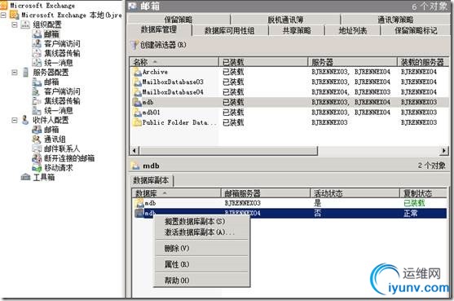
Task: Select the 邮箱 icon under 组织配置
Action: tap(37, 34)
